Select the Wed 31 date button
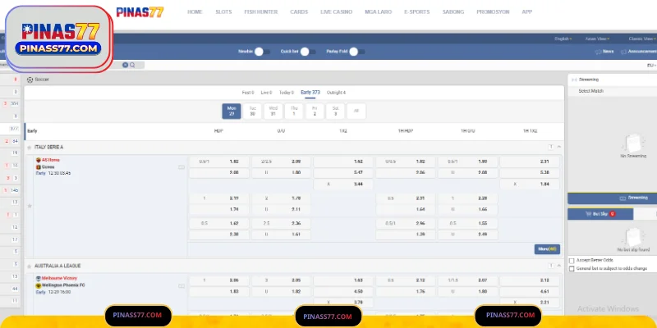Screen dimensions: 657x328 pos(273,112)
